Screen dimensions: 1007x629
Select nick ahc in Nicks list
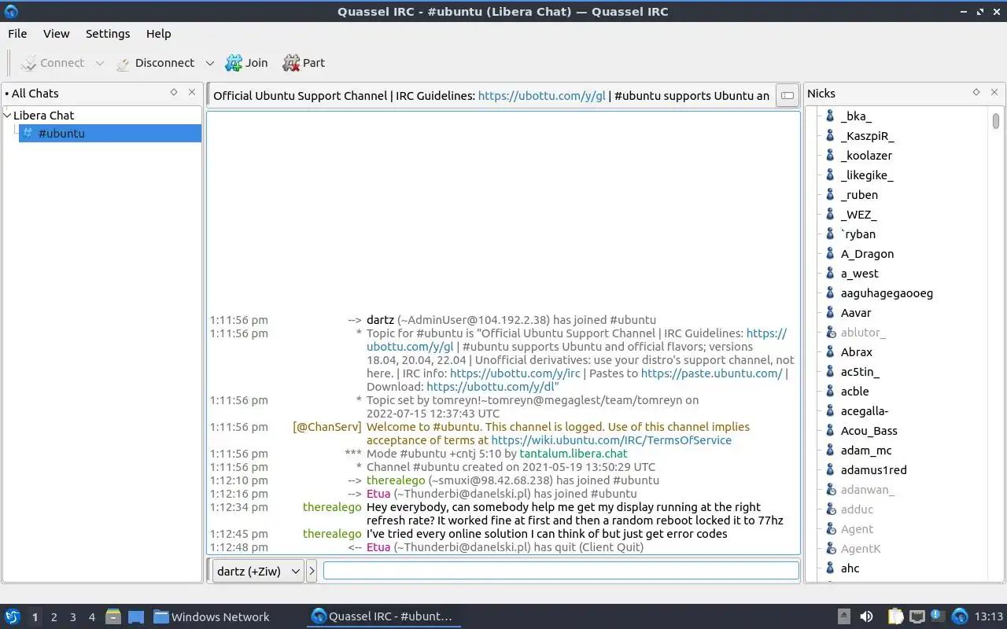850,568
